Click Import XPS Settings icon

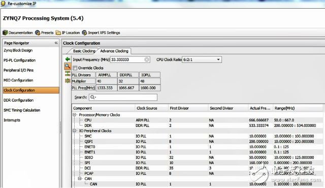tap(84, 33)
